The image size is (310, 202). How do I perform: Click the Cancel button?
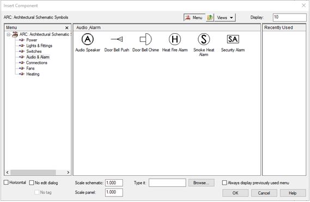[x=264, y=193]
